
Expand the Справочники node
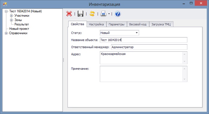click(6, 33)
